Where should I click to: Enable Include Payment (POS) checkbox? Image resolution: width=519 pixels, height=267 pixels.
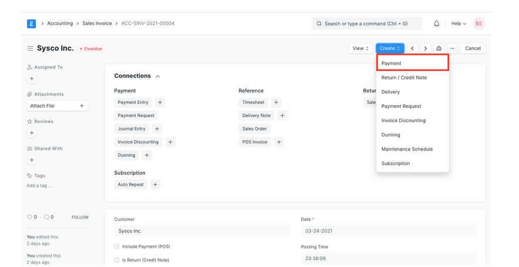pyautogui.click(x=117, y=246)
